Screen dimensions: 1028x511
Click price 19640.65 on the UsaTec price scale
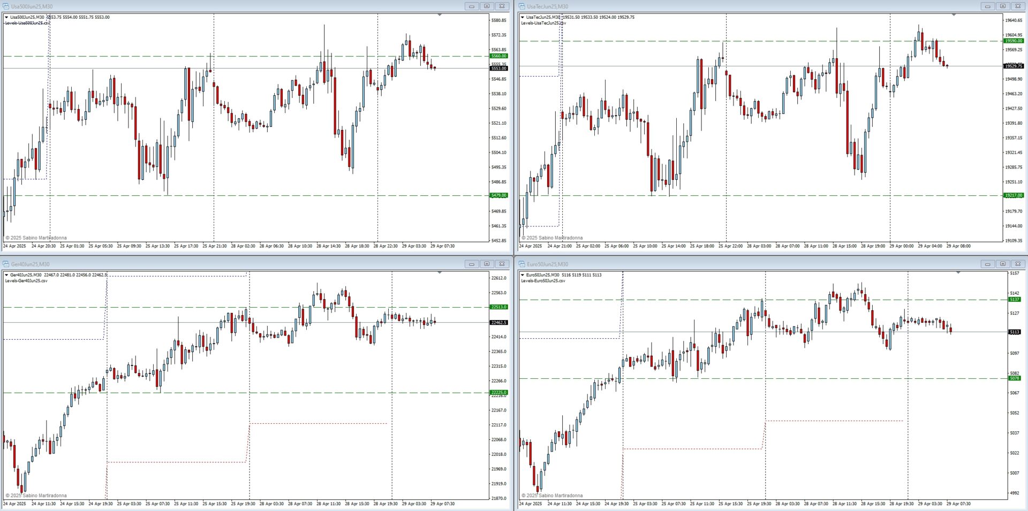(1014, 20)
